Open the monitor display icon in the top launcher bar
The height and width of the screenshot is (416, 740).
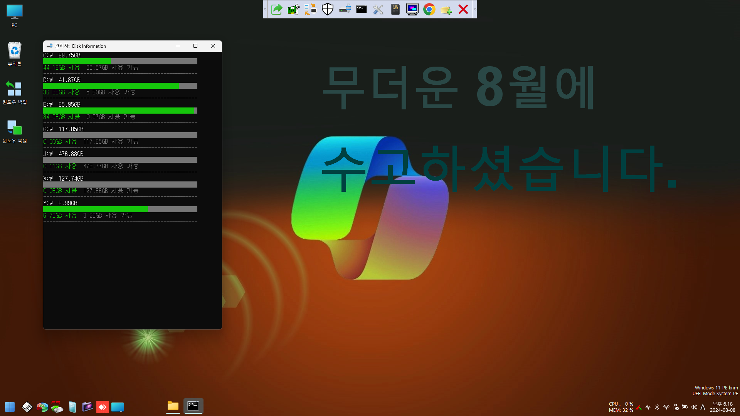point(412,9)
